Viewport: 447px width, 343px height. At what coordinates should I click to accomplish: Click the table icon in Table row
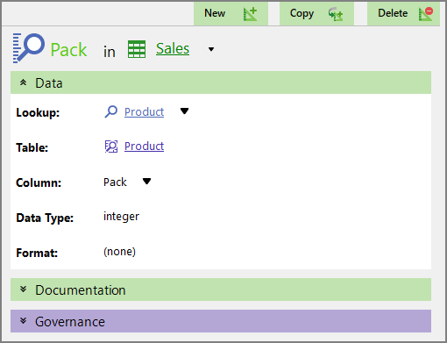click(x=111, y=146)
